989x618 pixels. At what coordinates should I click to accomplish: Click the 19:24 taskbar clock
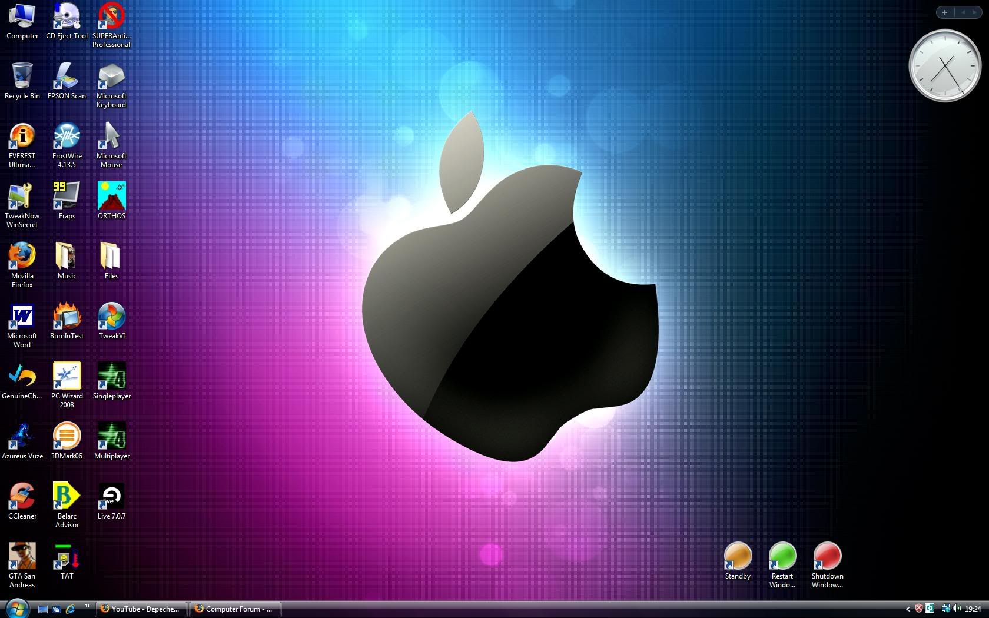[973, 609]
